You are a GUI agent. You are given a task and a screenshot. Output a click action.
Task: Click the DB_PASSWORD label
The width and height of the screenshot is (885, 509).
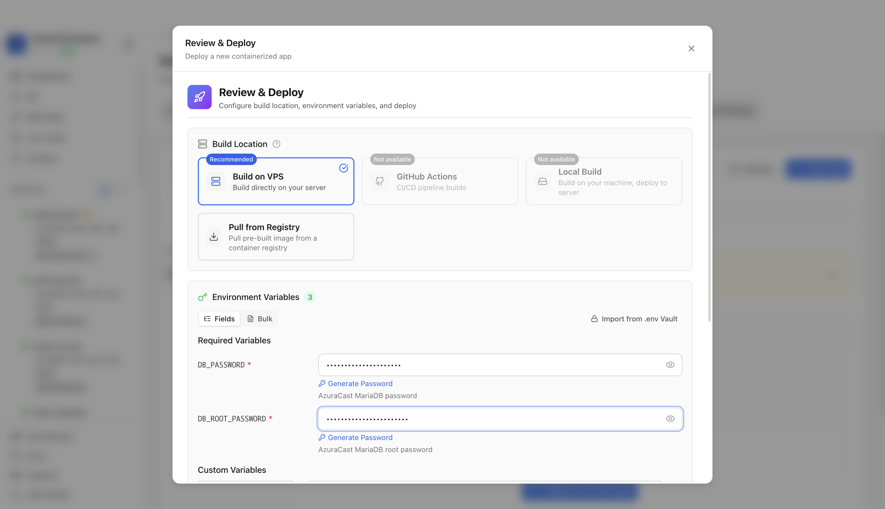[x=221, y=365]
